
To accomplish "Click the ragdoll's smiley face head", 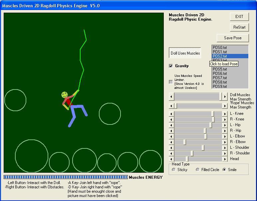I will (x=65, y=95).
